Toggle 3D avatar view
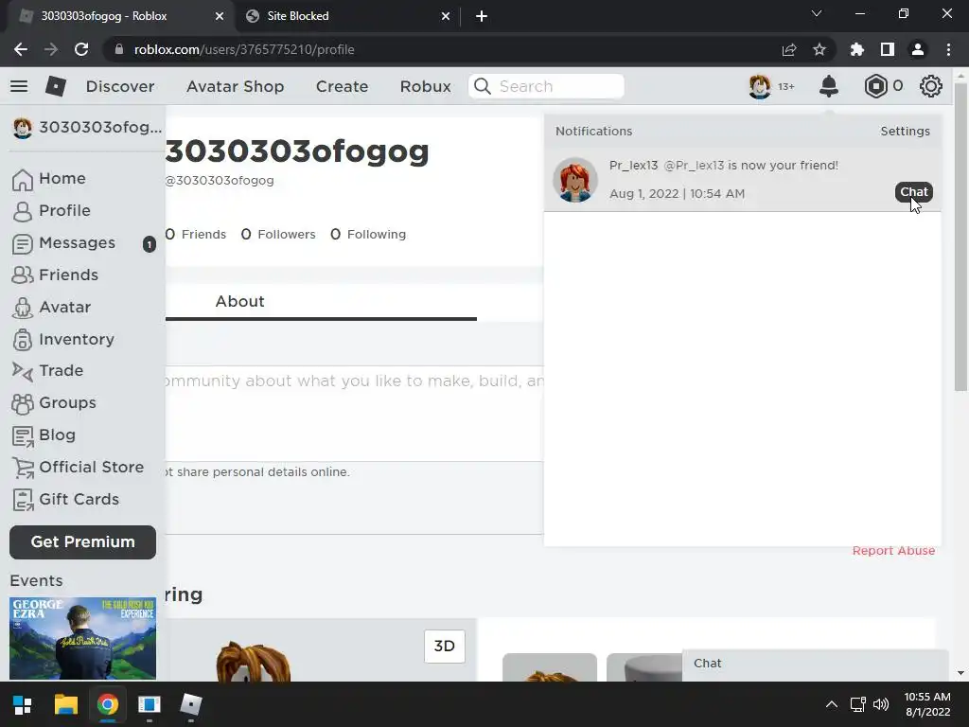The height and width of the screenshot is (727, 969). 445,646
